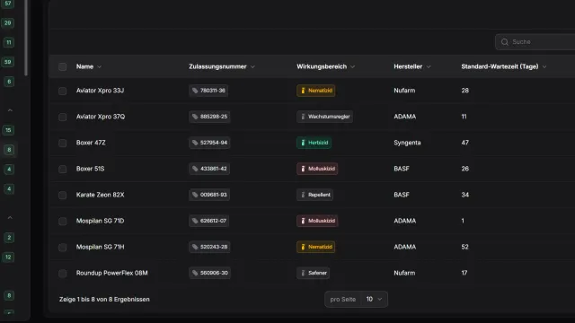Click tag icon of 433861-42
This screenshot has width=575, height=323.
[x=195, y=169]
